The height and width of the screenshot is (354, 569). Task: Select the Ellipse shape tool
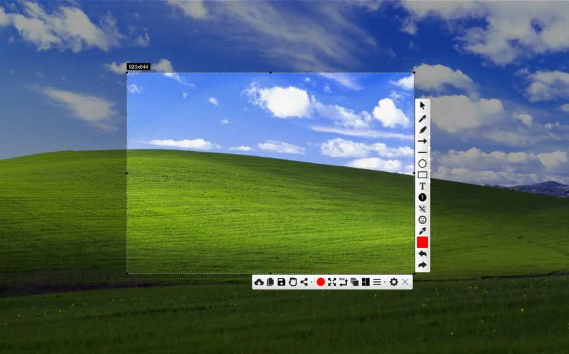[422, 164]
